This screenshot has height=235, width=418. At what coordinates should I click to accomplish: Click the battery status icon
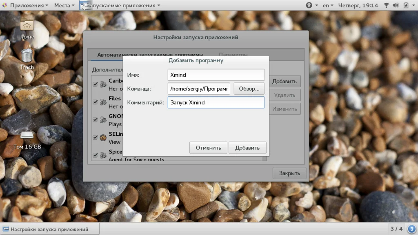pyautogui.click(x=406, y=5)
